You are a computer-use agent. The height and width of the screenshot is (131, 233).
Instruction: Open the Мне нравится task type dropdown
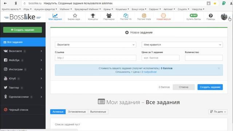pos(182,45)
